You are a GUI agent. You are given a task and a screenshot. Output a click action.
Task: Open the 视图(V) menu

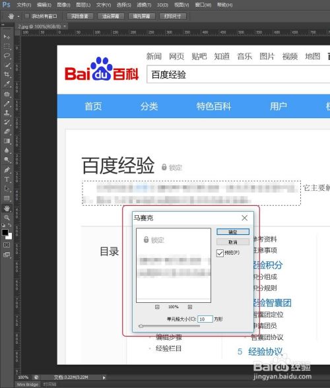click(181, 5)
